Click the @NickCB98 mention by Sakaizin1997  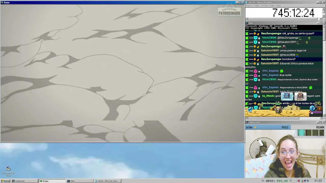288,55
